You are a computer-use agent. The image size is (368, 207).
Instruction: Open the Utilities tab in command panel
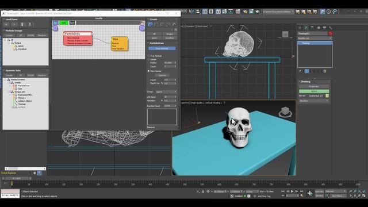click(x=331, y=28)
